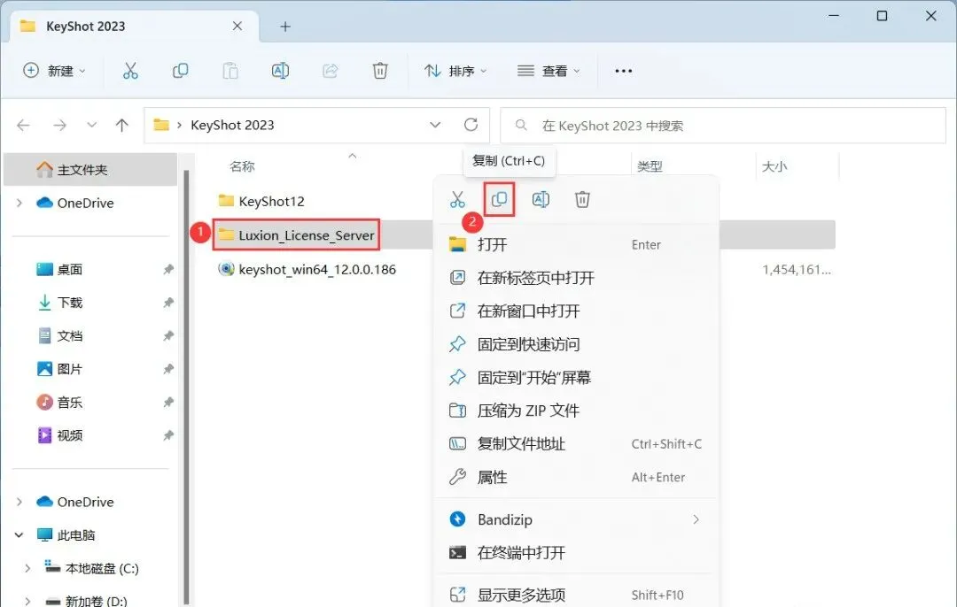Open address bar history dropdown chevron
Image resolution: width=957 pixels, height=607 pixels.
(435, 125)
